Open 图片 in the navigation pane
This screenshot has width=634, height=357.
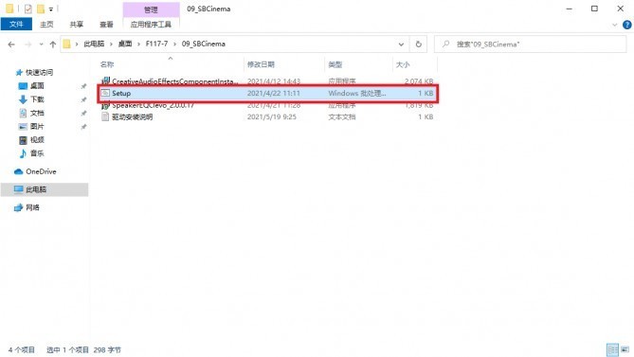click(37, 126)
